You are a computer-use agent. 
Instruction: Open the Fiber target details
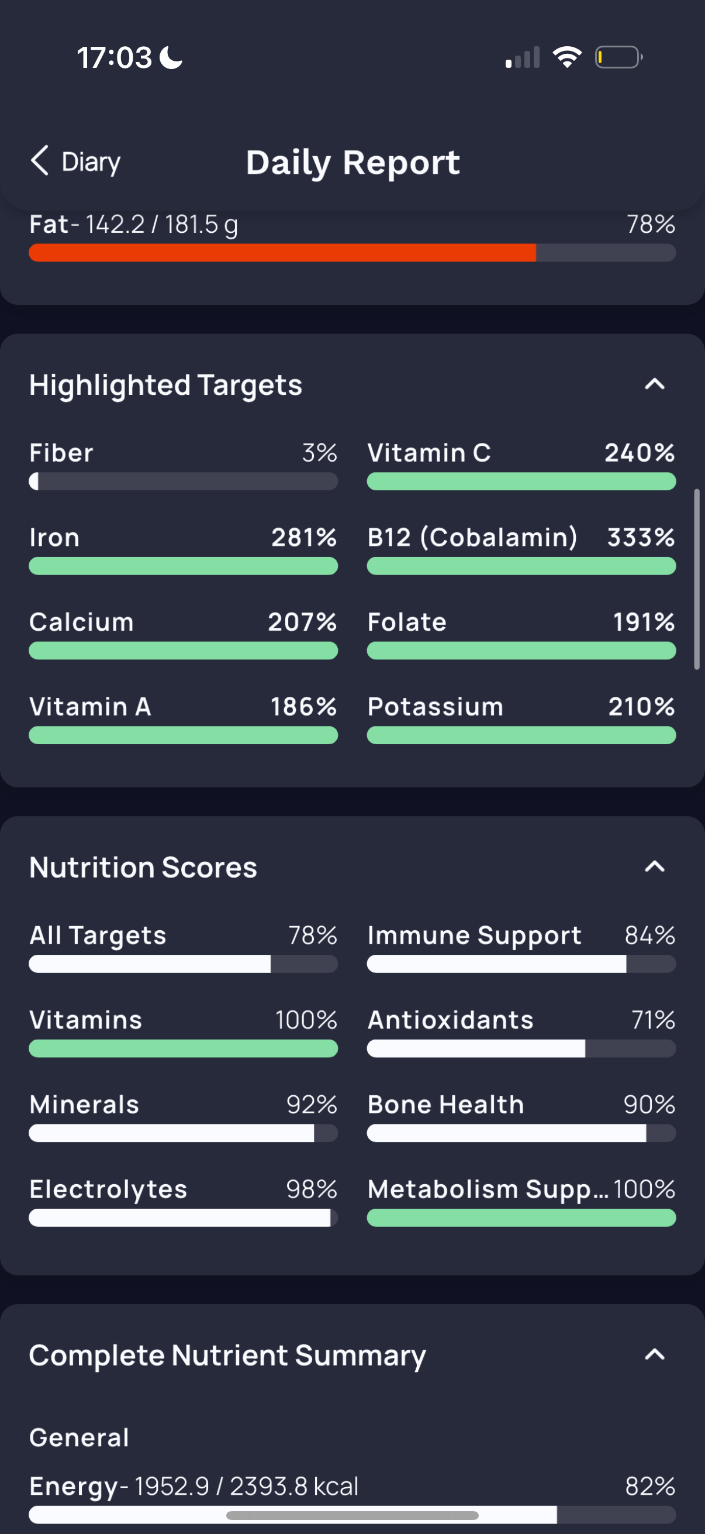coord(183,465)
